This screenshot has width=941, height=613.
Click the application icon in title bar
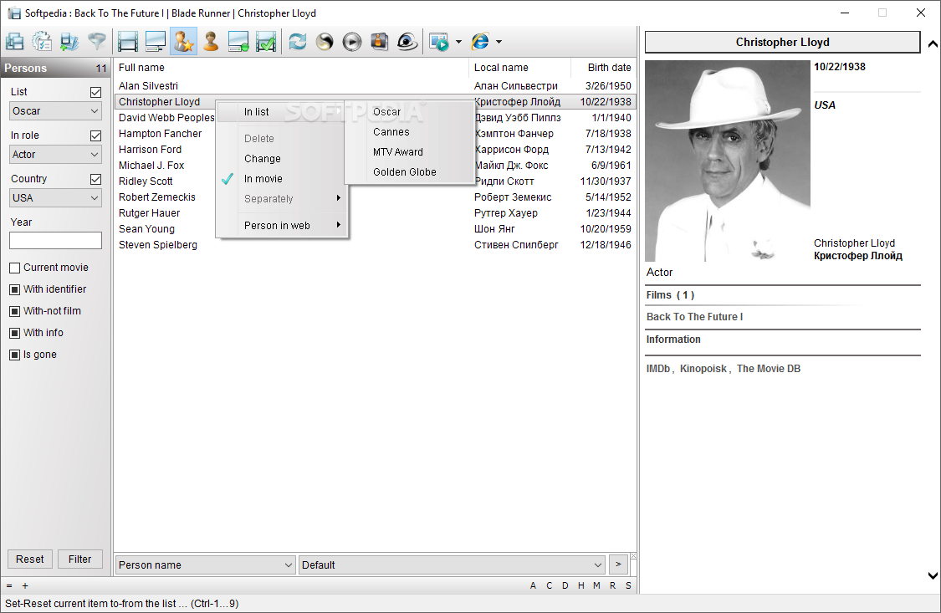point(14,13)
